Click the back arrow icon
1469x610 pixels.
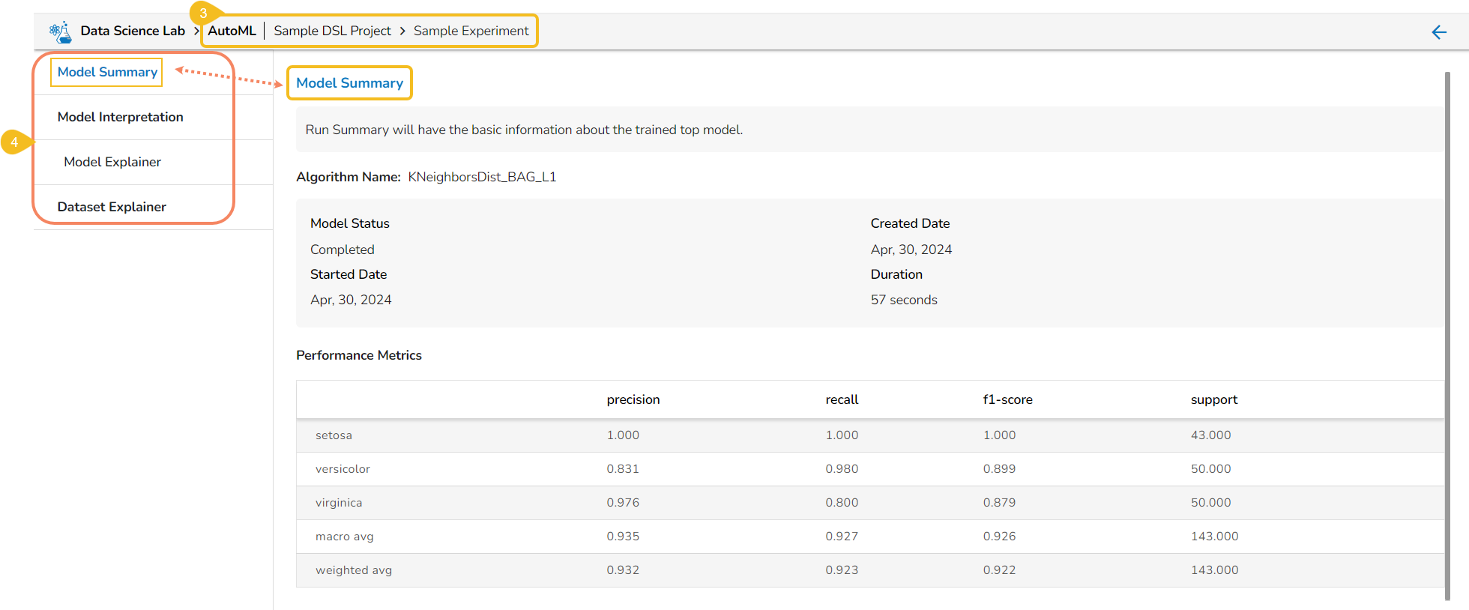1439,32
